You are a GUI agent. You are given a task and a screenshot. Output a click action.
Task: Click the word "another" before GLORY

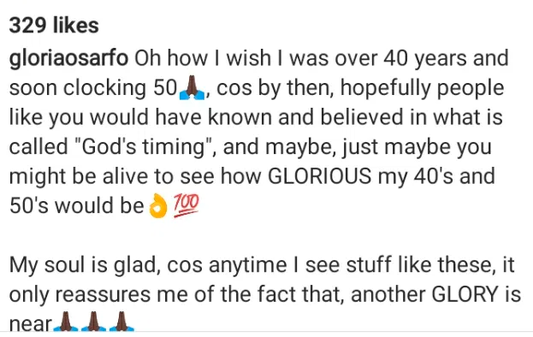[388, 294]
